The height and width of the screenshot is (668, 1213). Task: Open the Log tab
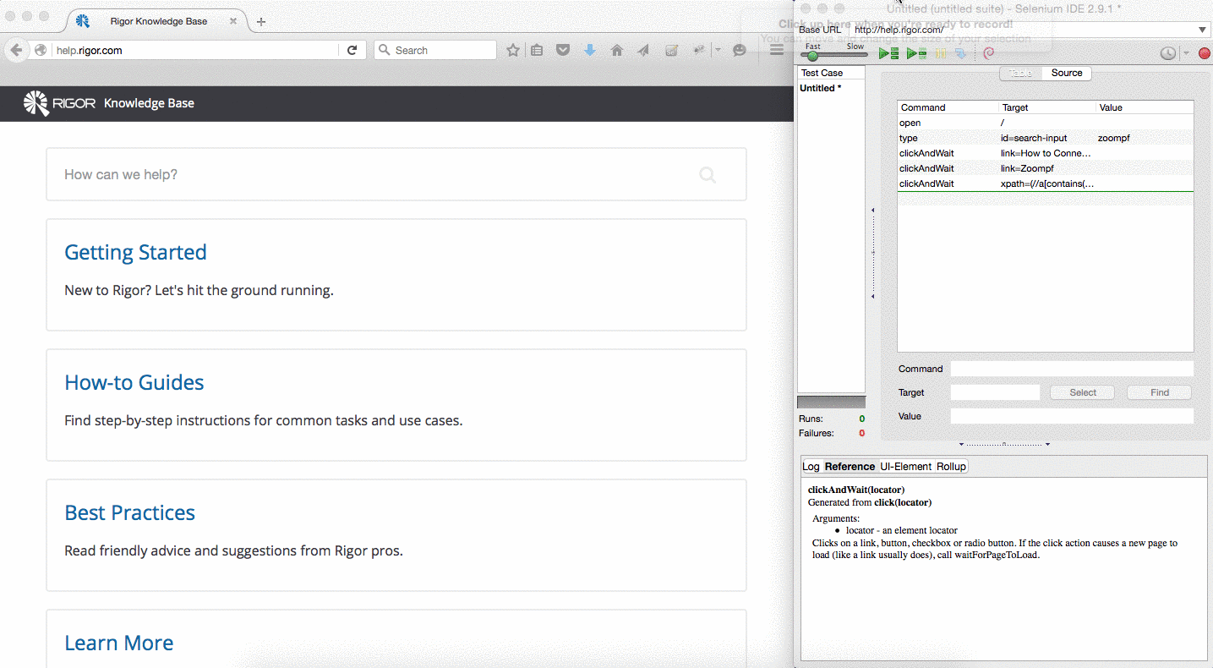[811, 467]
